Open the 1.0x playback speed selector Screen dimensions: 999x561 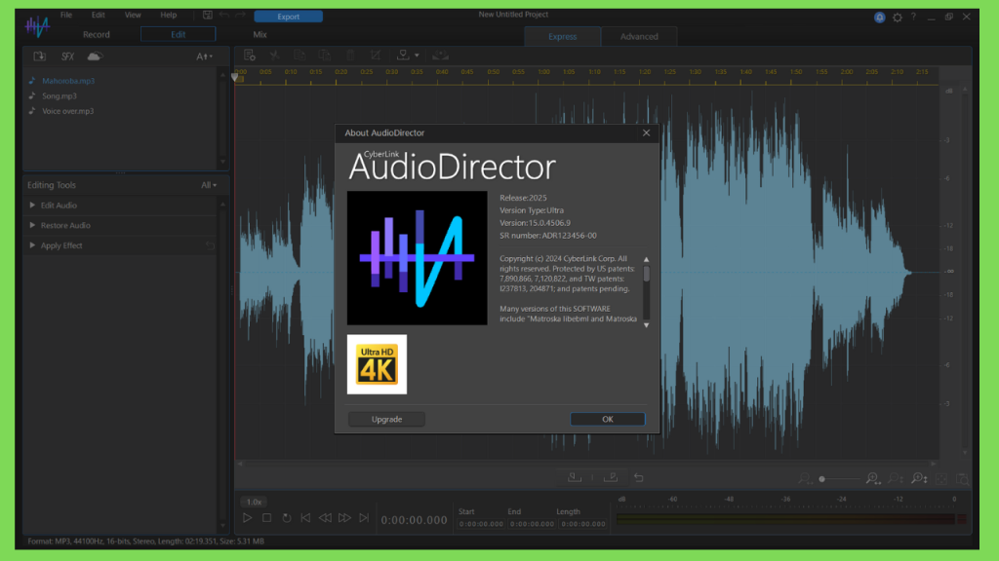point(255,502)
